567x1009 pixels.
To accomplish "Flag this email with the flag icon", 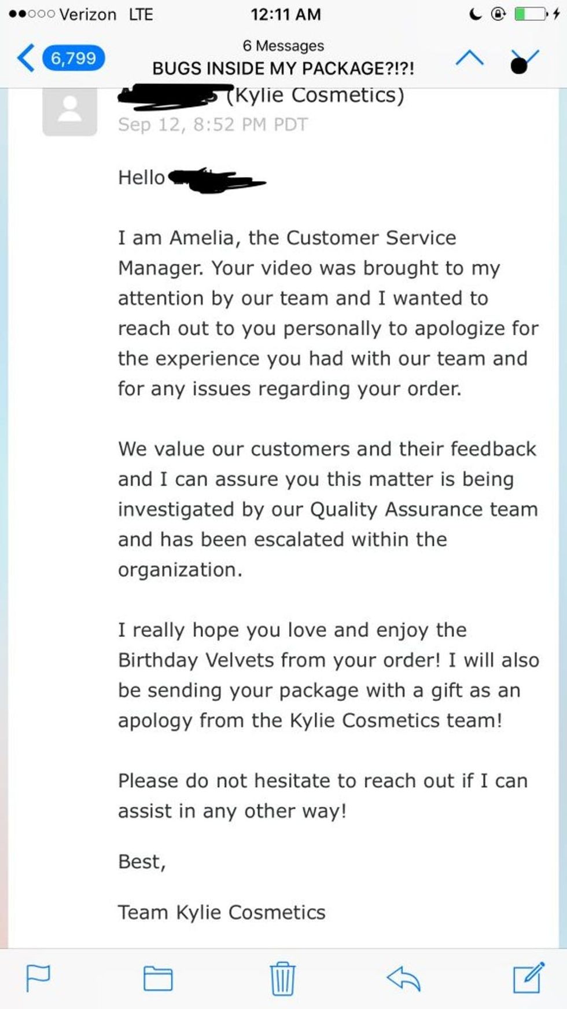I will [38, 978].
